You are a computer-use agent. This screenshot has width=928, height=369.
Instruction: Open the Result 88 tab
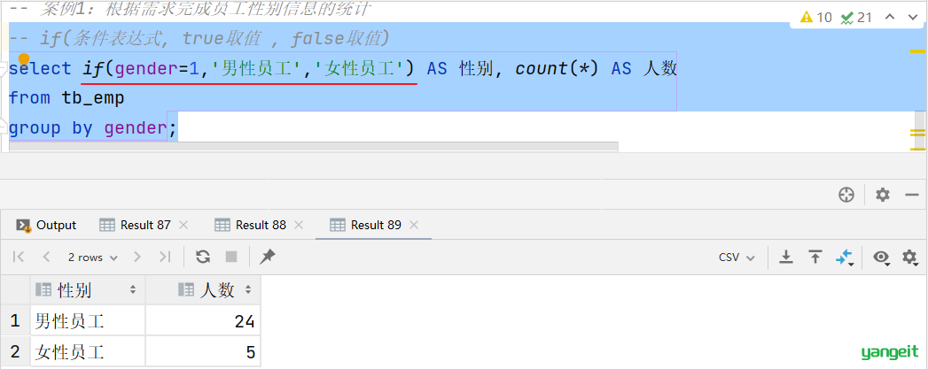[250, 225]
